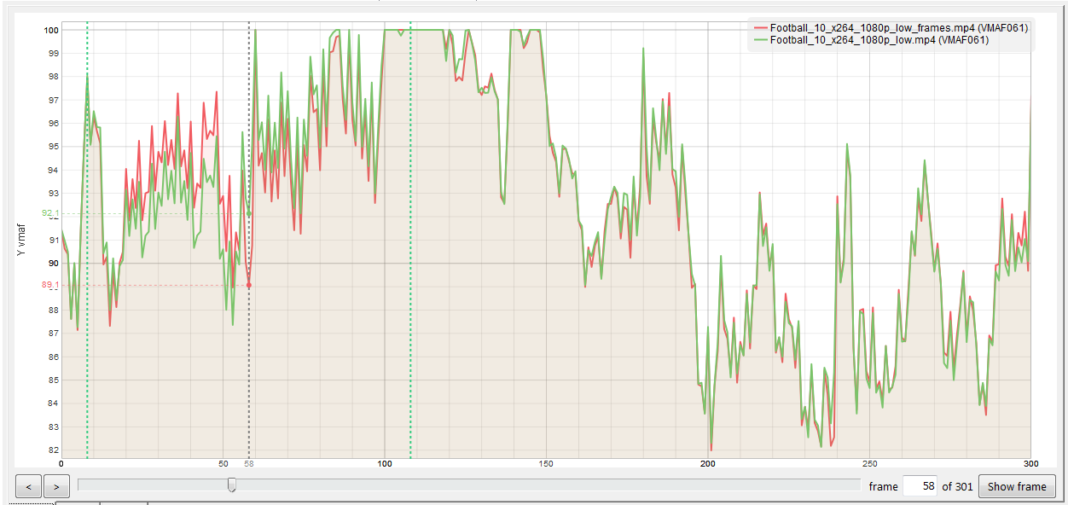Screen dimensions: 1068x505
Task: Click the 95 tick label on the Y axis
Action: click(x=53, y=147)
